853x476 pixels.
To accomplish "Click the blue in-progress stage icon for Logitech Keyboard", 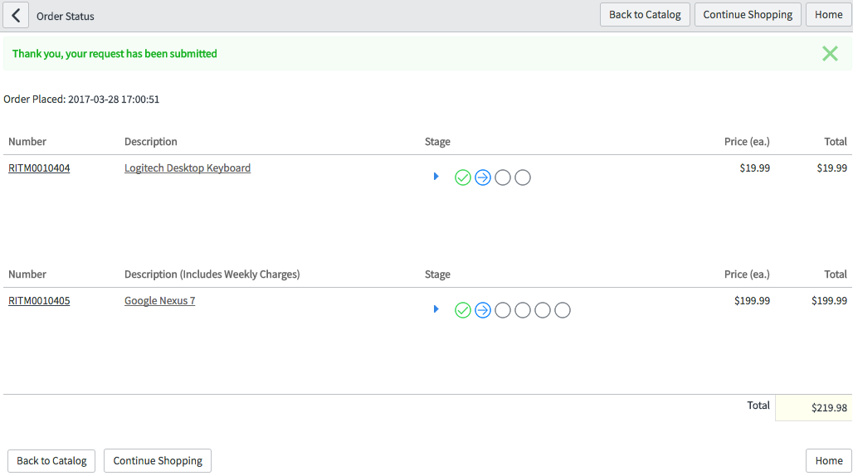I will [483, 177].
